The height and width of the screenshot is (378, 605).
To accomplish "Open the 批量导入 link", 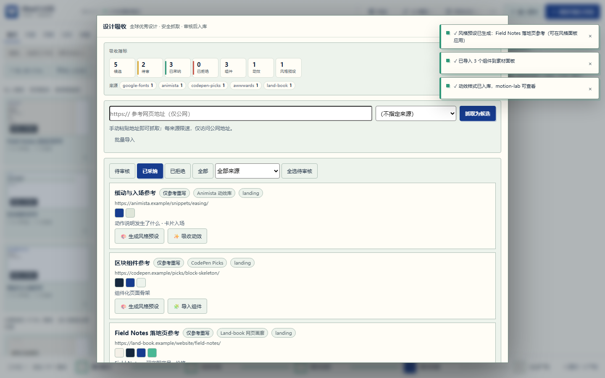I will (125, 140).
